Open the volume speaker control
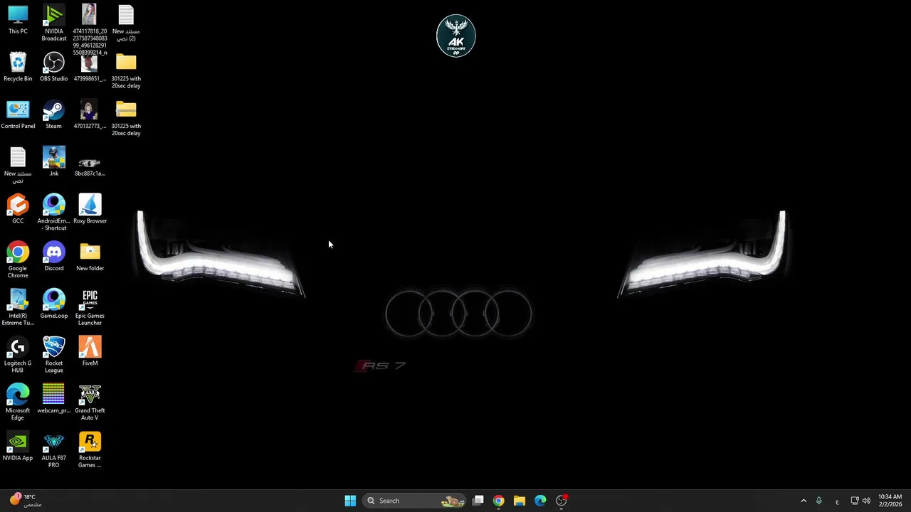The height and width of the screenshot is (512, 911). pyautogui.click(x=866, y=501)
